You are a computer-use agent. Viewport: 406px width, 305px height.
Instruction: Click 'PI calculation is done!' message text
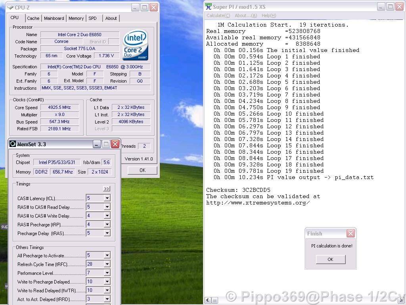[332, 246]
